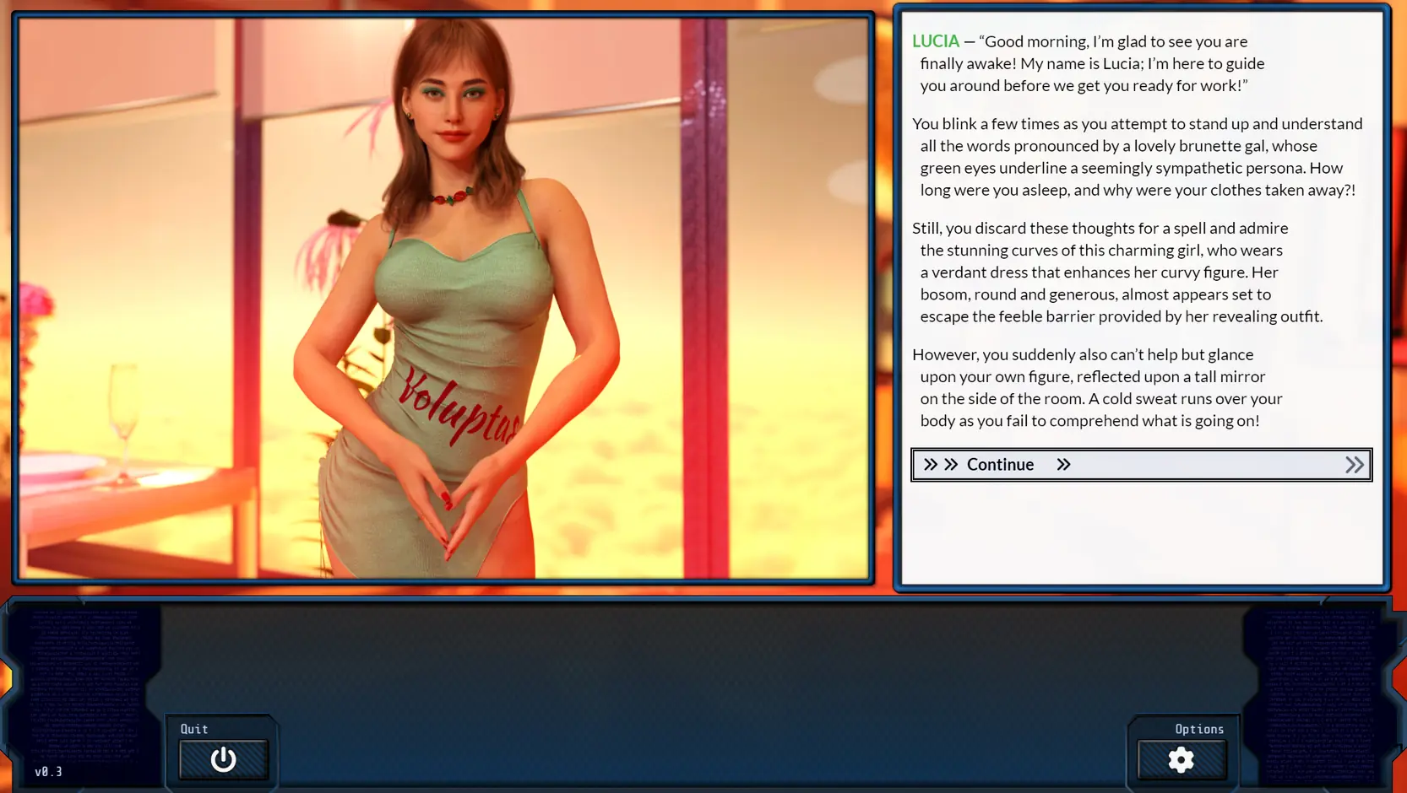Click the paragraph starting "However, you suddenly"

(1098, 387)
